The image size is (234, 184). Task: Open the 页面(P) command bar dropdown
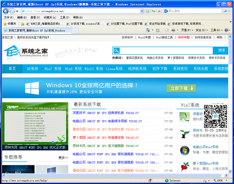[x=187, y=30]
